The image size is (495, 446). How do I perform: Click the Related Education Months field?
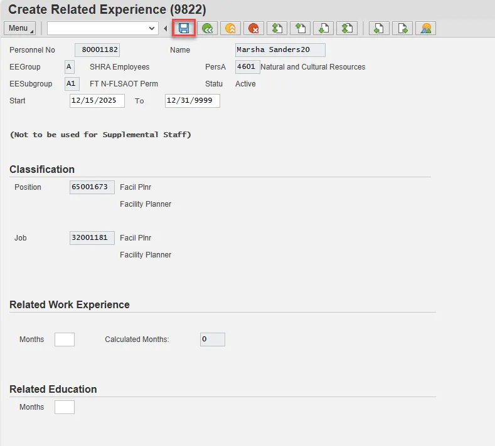pos(65,407)
